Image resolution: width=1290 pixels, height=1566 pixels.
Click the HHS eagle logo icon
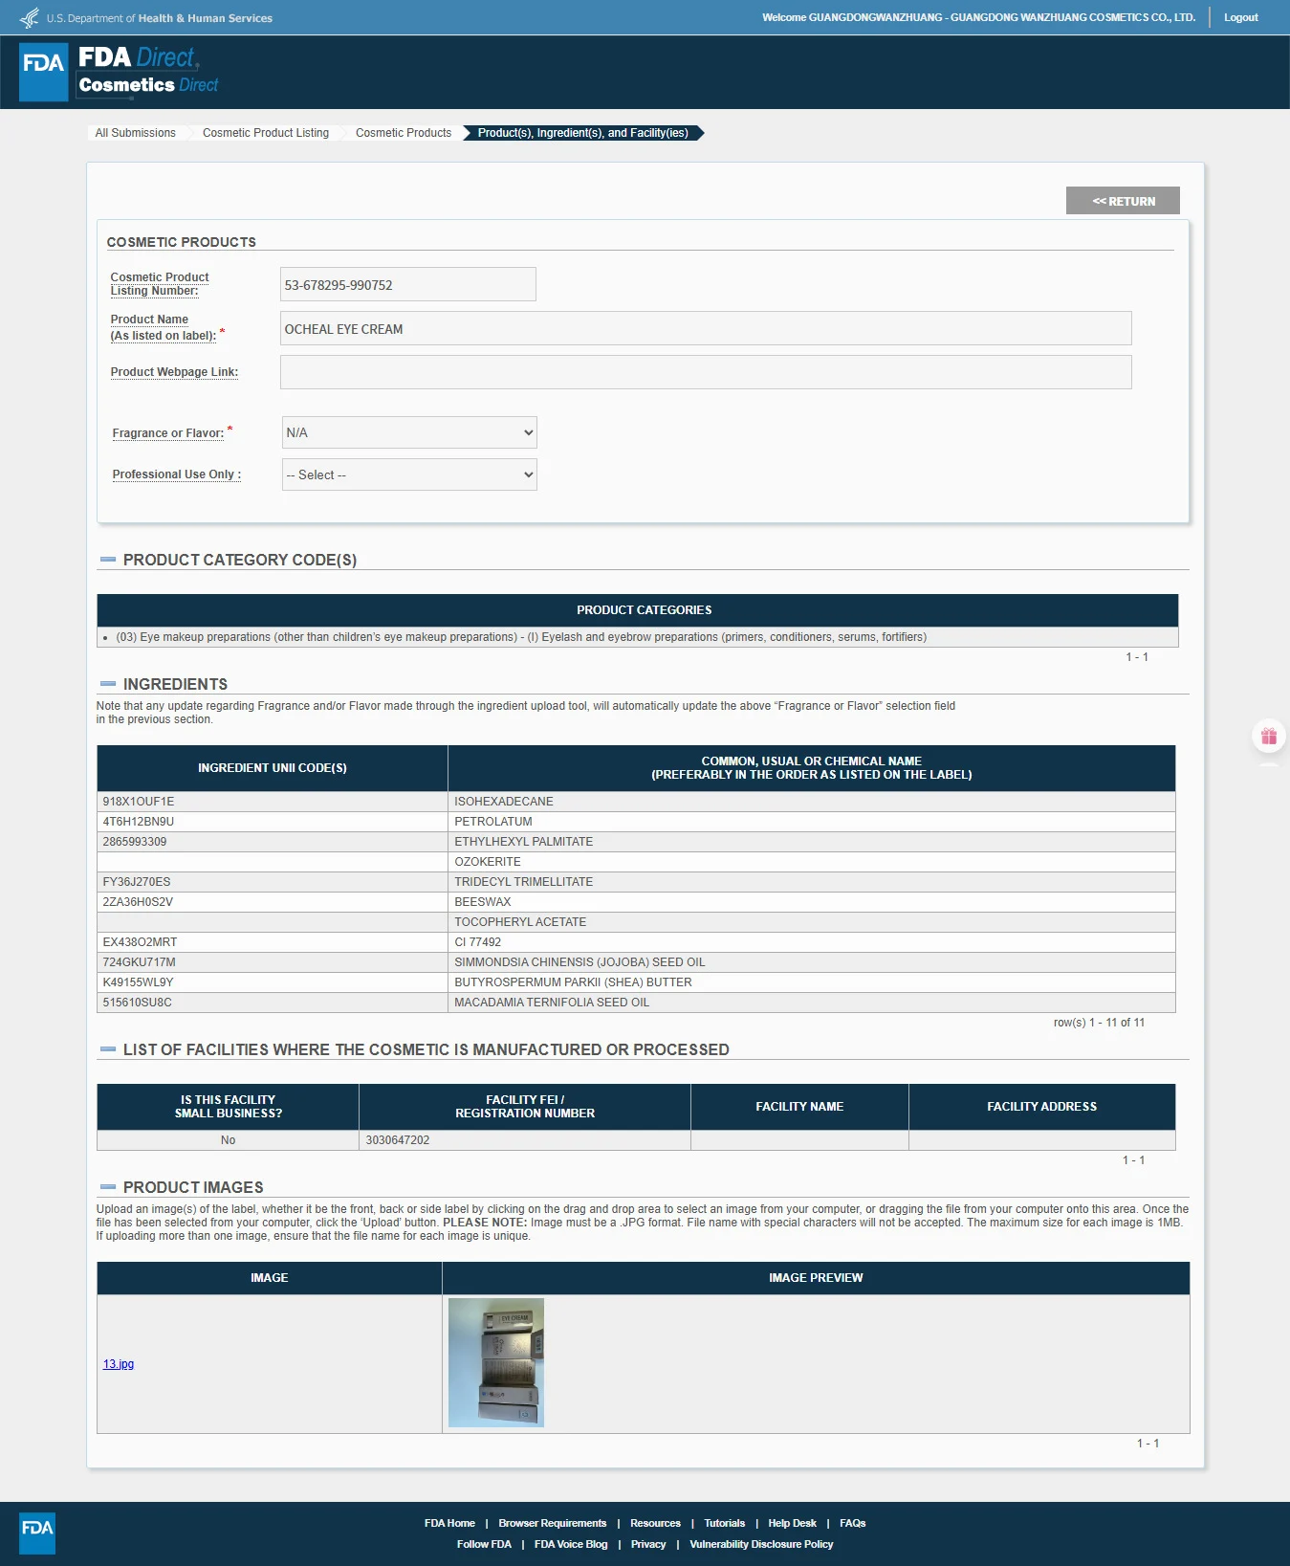[x=30, y=17]
